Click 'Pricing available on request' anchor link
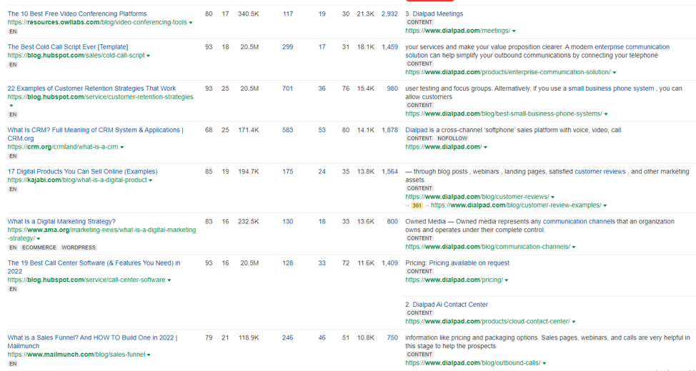The width and height of the screenshot is (696, 371). pyautogui.click(x=469, y=263)
